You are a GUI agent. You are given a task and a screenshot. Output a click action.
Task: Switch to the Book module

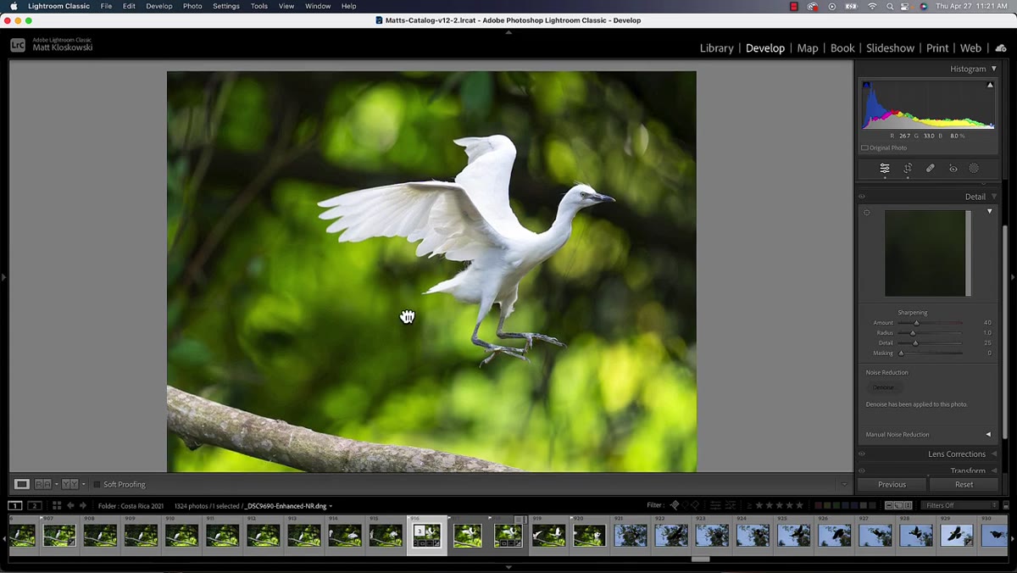click(842, 48)
